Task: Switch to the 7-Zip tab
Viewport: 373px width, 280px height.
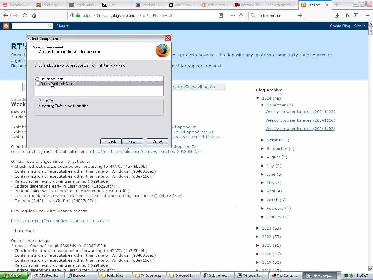Action: 116,5
